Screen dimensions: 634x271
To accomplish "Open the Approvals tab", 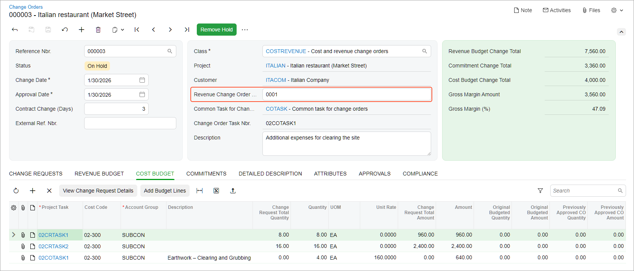I will click(x=375, y=174).
